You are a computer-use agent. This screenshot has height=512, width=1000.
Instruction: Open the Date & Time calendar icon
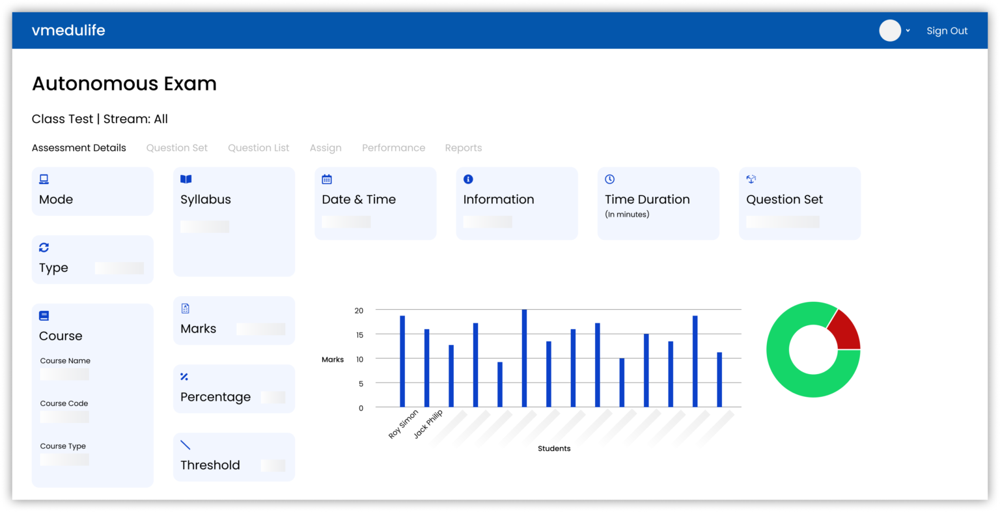(x=326, y=179)
